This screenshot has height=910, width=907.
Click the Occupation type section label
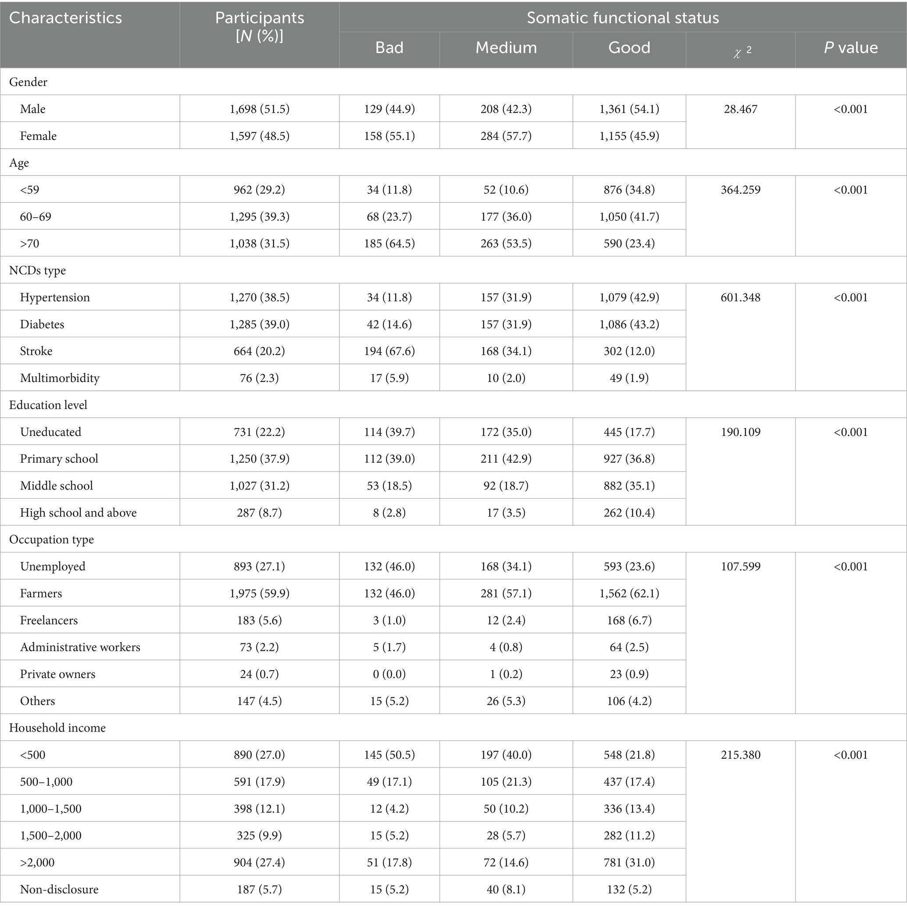(x=51, y=539)
